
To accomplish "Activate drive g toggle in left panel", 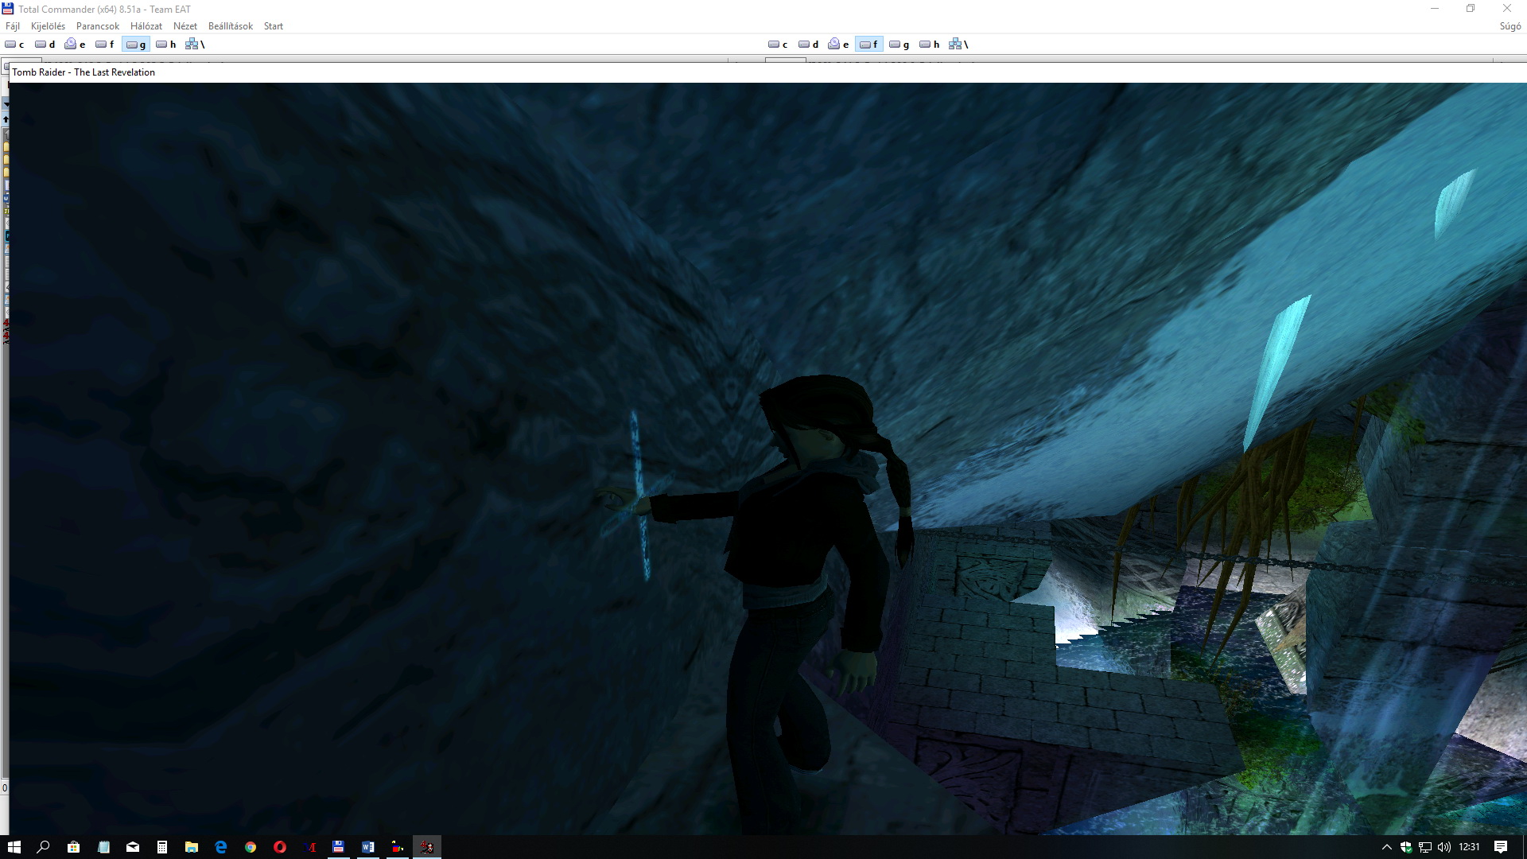I will point(135,45).
